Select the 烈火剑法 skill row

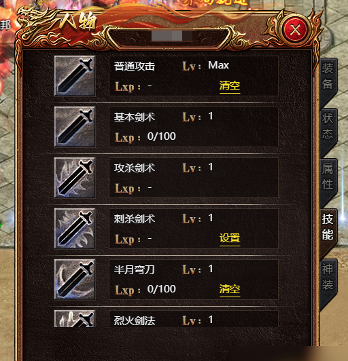pos(194,319)
